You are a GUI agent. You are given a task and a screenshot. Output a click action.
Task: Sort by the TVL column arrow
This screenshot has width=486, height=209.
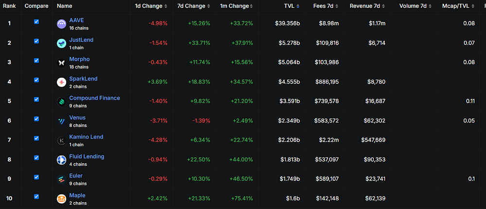[298, 6]
